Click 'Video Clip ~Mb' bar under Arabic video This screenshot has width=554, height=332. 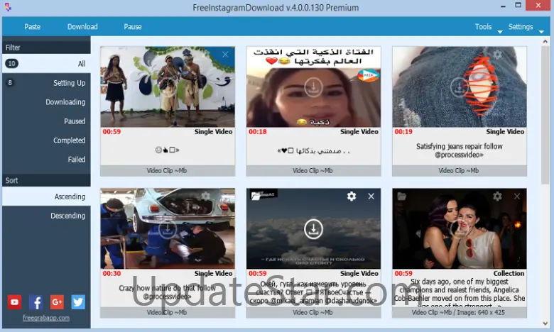[313, 171]
